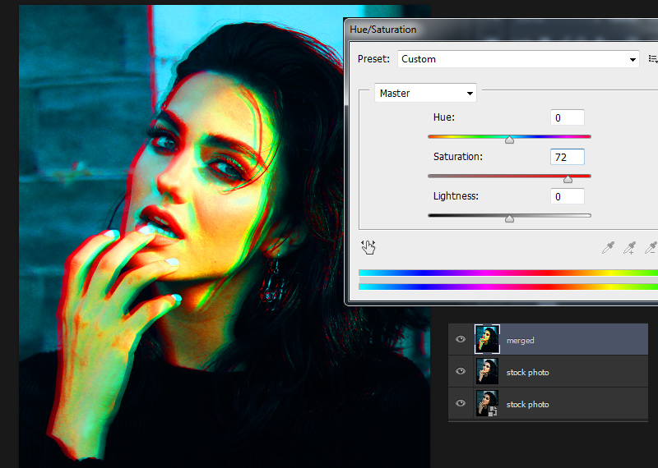This screenshot has height=468, width=658.
Task: Click the Lightness value field
Action: 567,196
